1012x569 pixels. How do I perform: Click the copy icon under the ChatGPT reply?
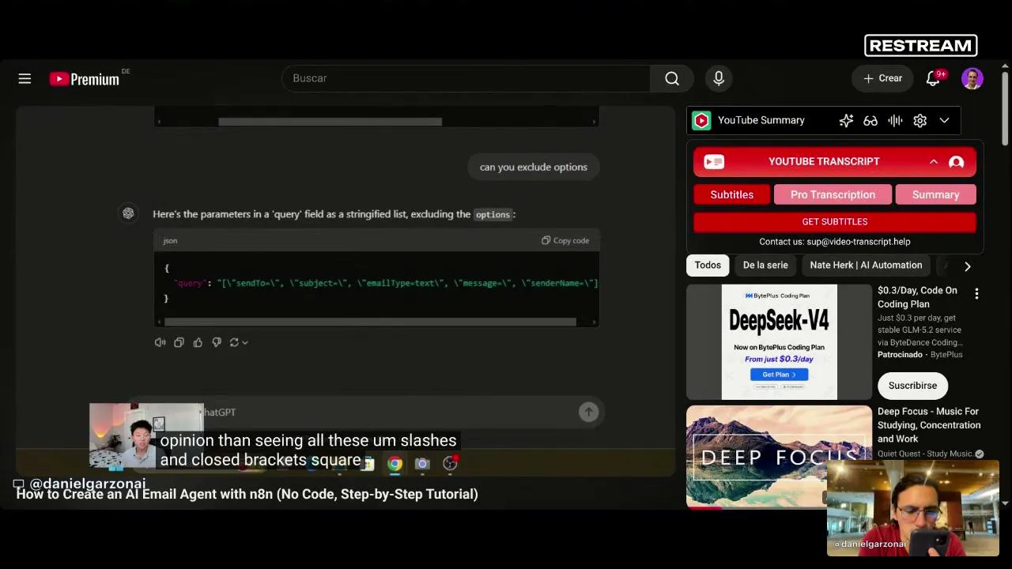[179, 342]
